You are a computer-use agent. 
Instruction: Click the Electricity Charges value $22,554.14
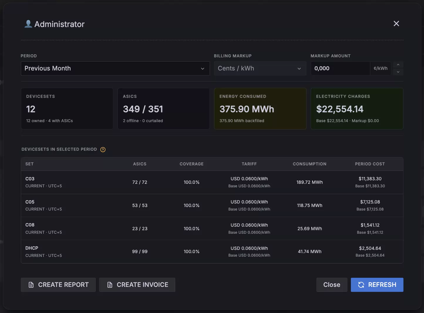(x=340, y=109)
